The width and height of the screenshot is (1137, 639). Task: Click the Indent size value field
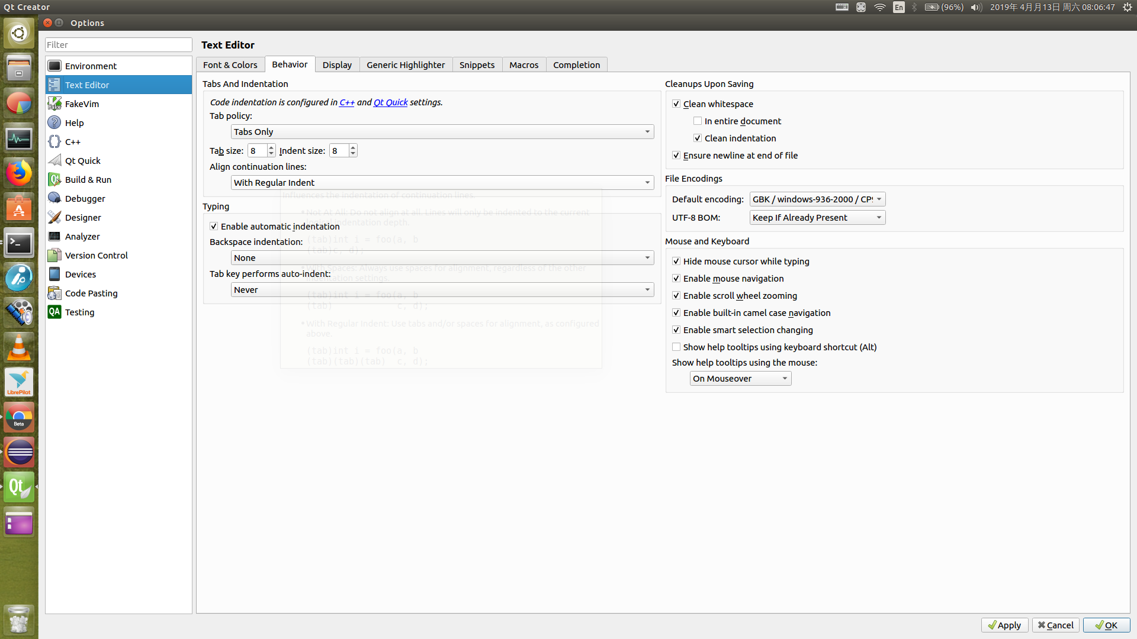coord(339,150)
